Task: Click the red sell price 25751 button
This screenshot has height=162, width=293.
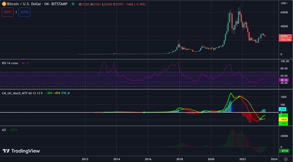Action: click(x=8, y=12)
